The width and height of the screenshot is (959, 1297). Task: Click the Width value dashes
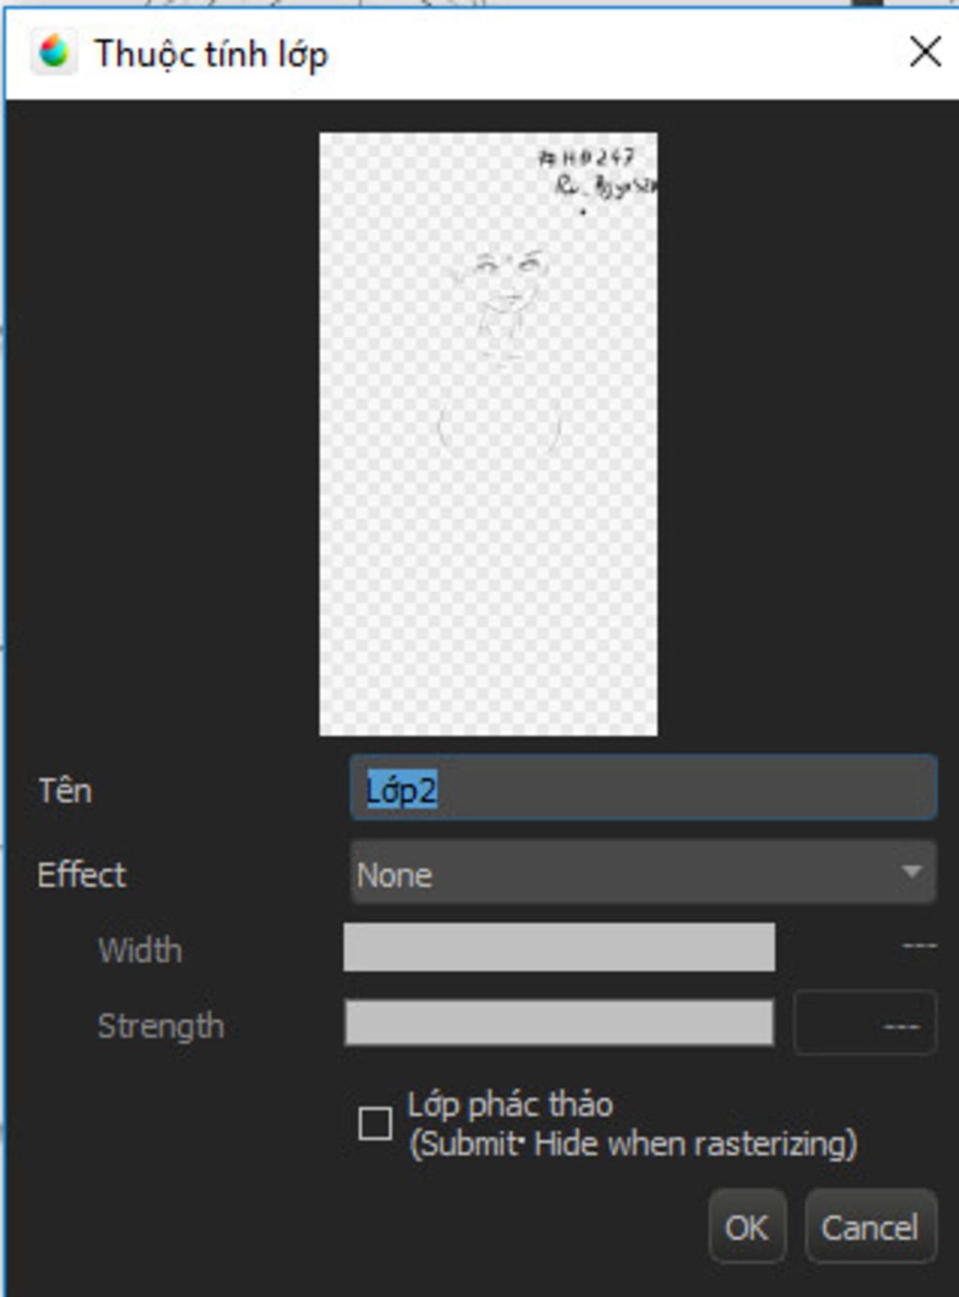tap(919, 946)
